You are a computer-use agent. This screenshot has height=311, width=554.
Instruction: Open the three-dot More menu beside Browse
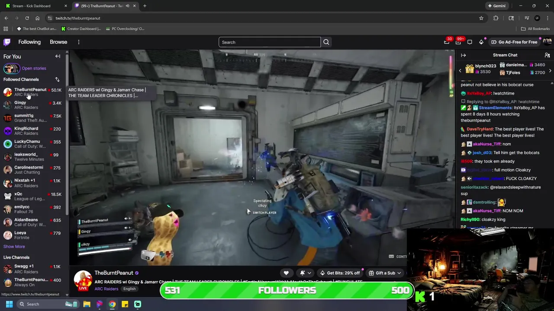(x=79, y=42)
